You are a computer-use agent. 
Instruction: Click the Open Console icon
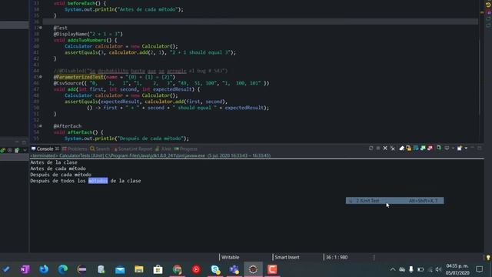click(460, 148)
